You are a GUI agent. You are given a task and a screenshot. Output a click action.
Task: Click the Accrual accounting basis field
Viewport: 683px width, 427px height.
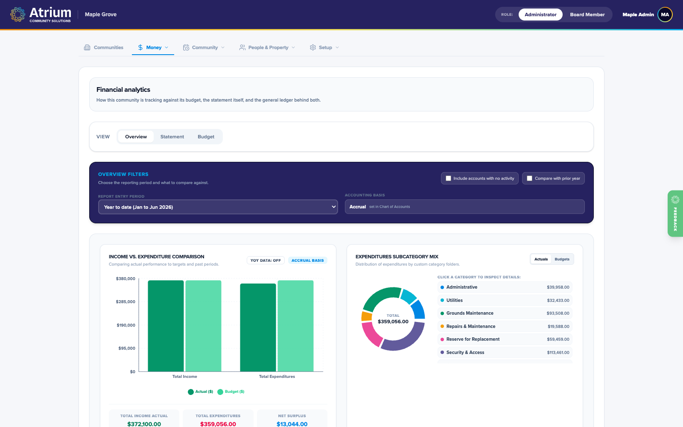[464, 207]
